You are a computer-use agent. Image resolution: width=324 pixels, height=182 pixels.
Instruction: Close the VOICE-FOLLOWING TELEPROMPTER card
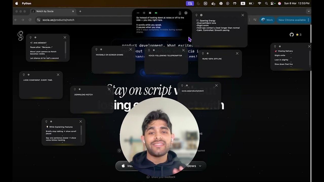(183, 50)
